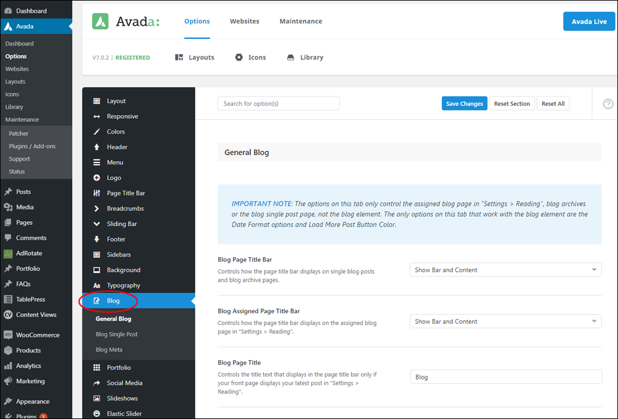Open the Layouts link in header

[201, 57]
